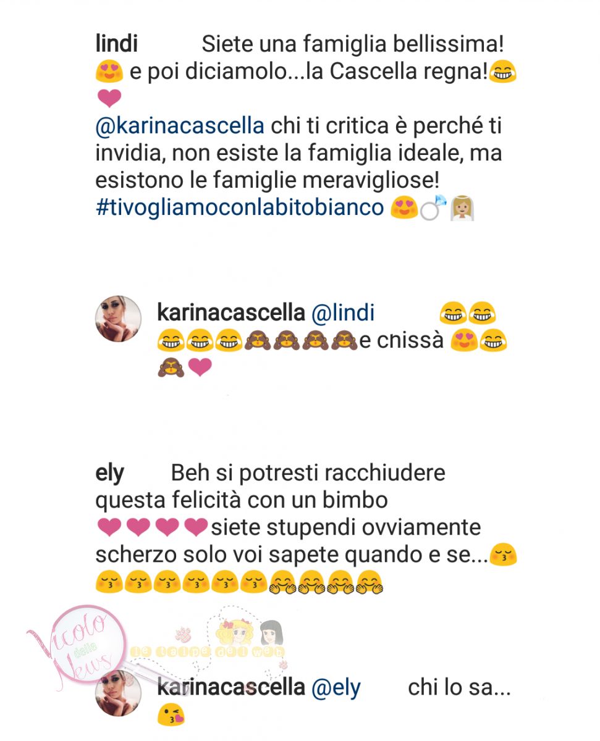Image resolution: width=600 pixels, height=741 pixels.
Task: Tap the last hugging-face emoji in ely's comment
Action: (x=369, y=582)
